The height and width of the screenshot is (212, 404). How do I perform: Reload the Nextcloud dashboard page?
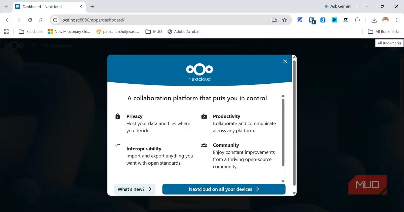tap(30, 20)
